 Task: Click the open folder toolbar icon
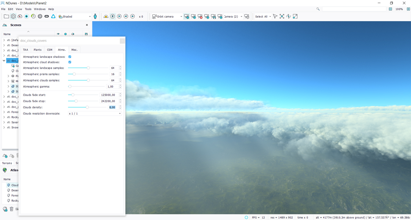[6, 16]
